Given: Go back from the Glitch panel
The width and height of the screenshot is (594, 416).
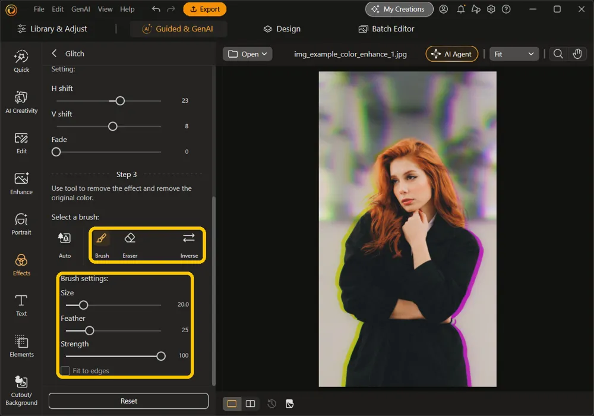Looking at the screenshot, I should [x=54, y=53].
